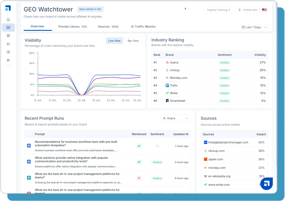Open the clickup.com source row link
The height and width of the screenshot is (201, 285).
(216, 151)
